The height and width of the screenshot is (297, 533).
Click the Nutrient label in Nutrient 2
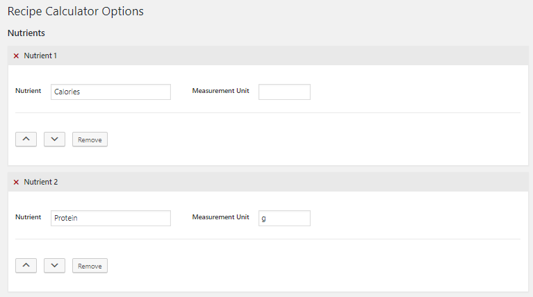coord(28,217)
